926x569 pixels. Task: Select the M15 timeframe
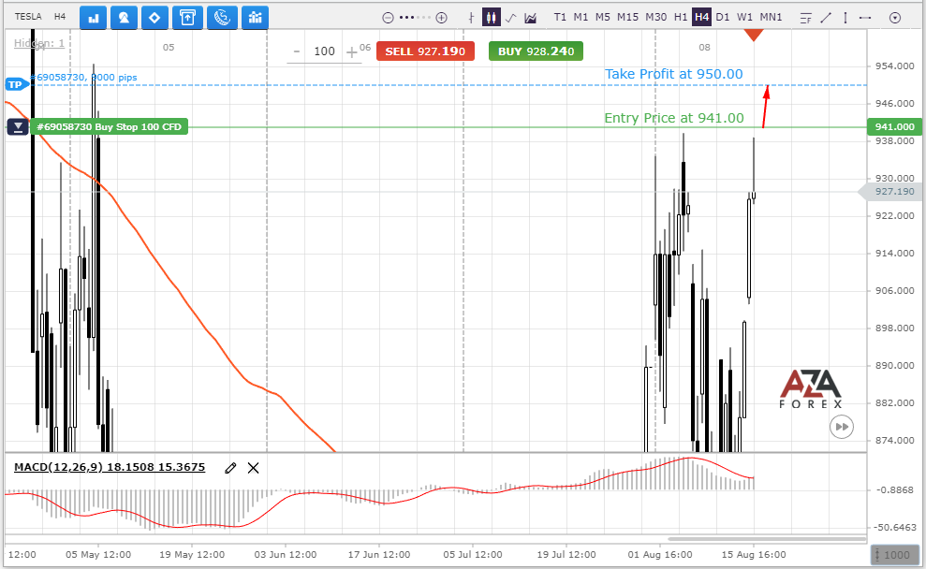point(627,17)
